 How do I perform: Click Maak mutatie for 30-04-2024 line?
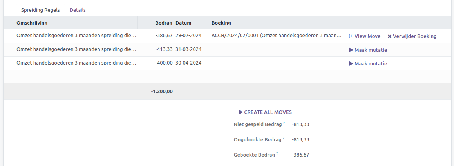point(368,63)
